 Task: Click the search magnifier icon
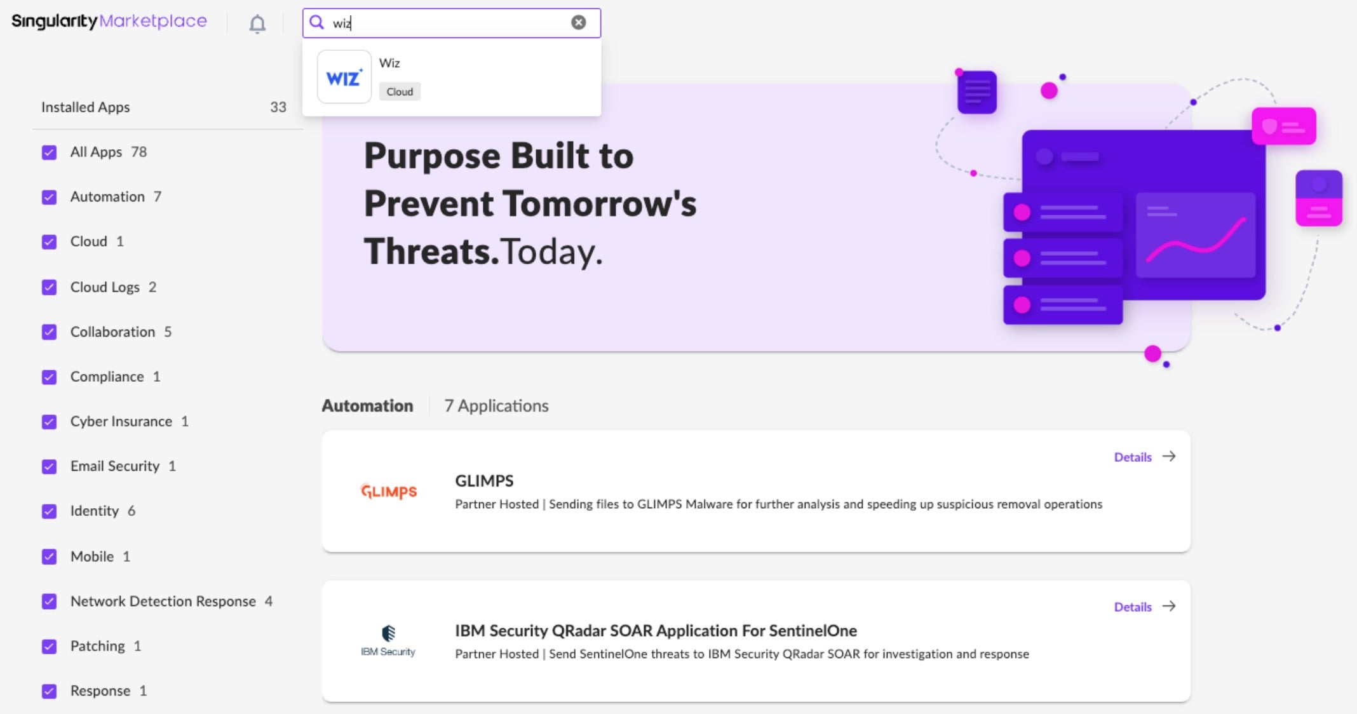click(316, 23)
